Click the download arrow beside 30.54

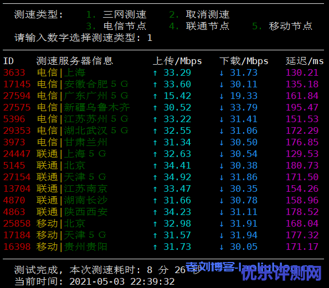coord(222,154)
